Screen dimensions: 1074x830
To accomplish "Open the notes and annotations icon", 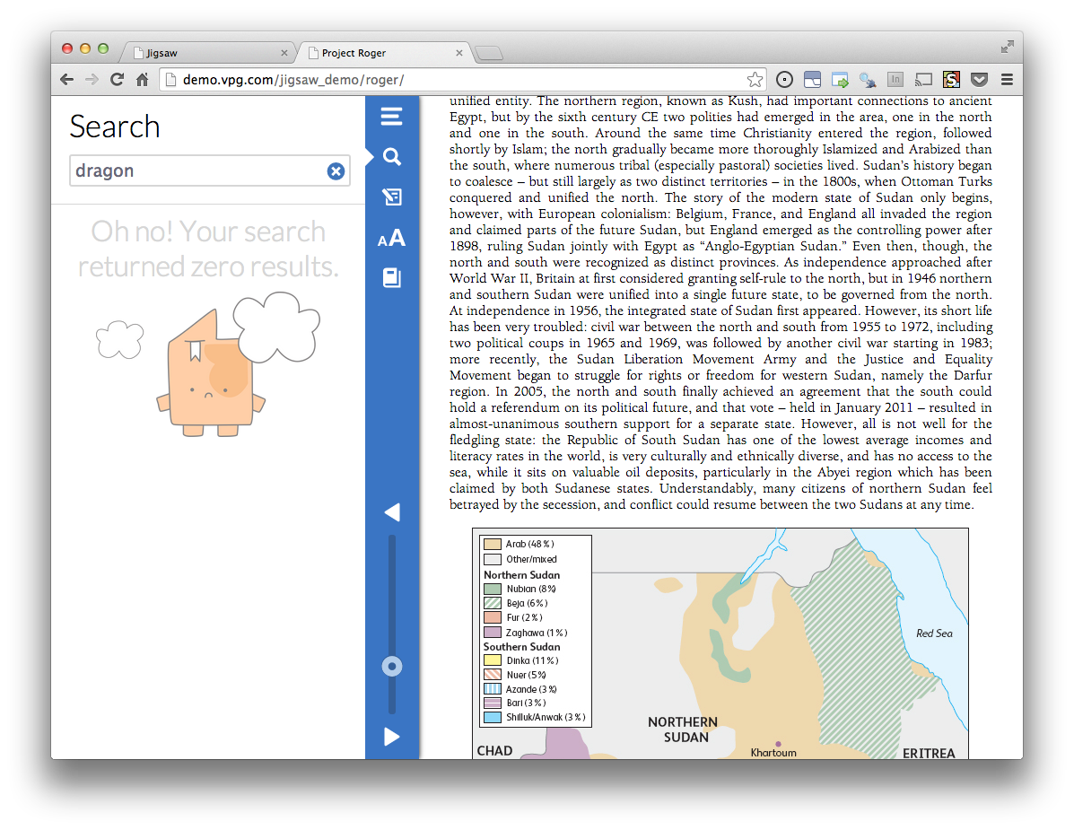I will 391,197.
